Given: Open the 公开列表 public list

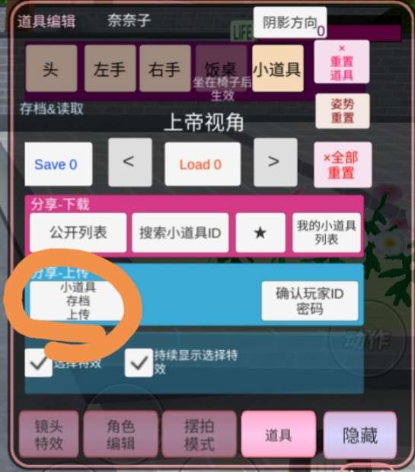Looking at the screenshot, I should (78, 232).
